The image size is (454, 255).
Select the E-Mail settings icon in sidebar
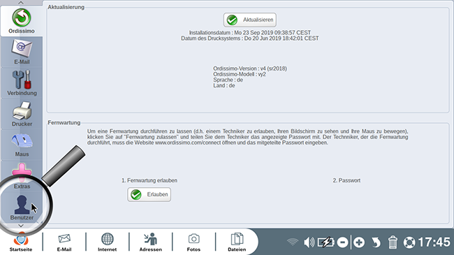(22, 52)
